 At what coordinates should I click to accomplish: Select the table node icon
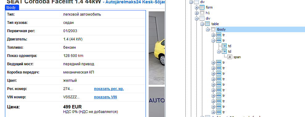coord(208,24)
